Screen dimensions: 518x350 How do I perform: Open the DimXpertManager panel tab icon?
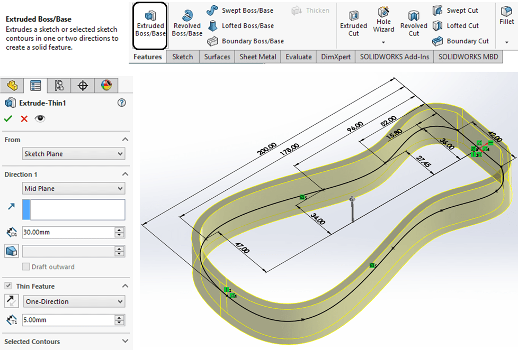click(82, 86)
